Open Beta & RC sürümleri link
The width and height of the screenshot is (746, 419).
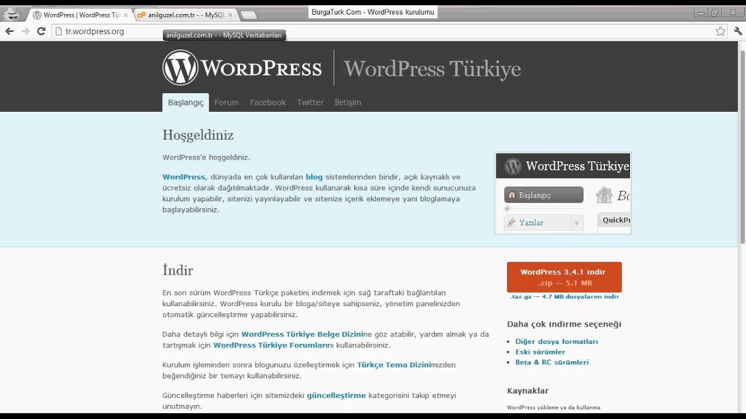pyautogui.click(x=552, y=363)
